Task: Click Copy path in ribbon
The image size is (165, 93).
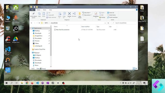Action: pos(50,15)
